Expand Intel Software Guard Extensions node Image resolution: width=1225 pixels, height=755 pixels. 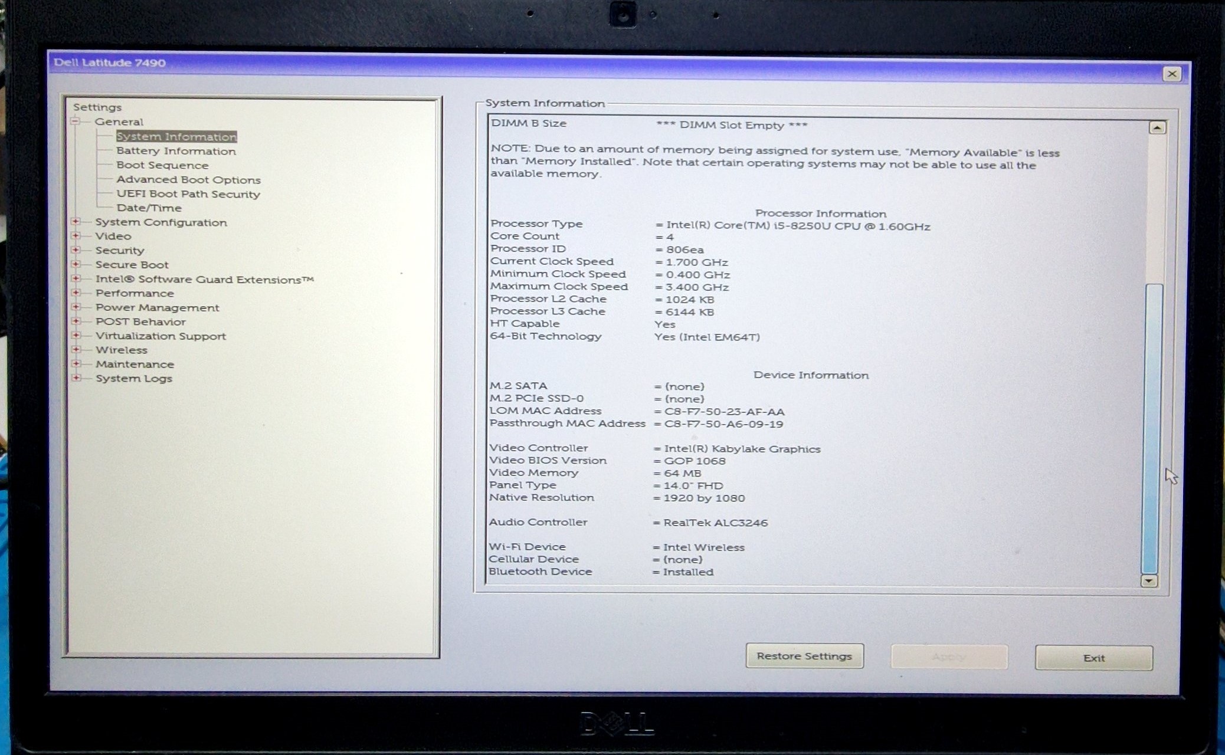[x=76, y=278]
